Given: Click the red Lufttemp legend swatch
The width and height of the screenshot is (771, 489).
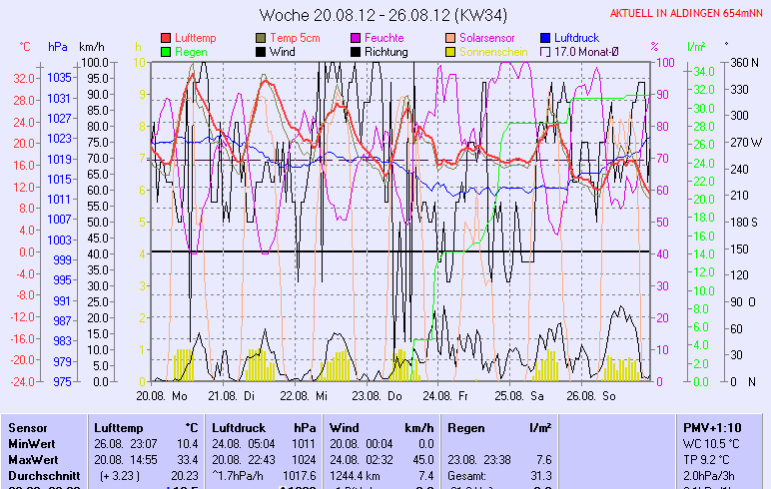Looking at the screenshot, I should click(166, 38).
